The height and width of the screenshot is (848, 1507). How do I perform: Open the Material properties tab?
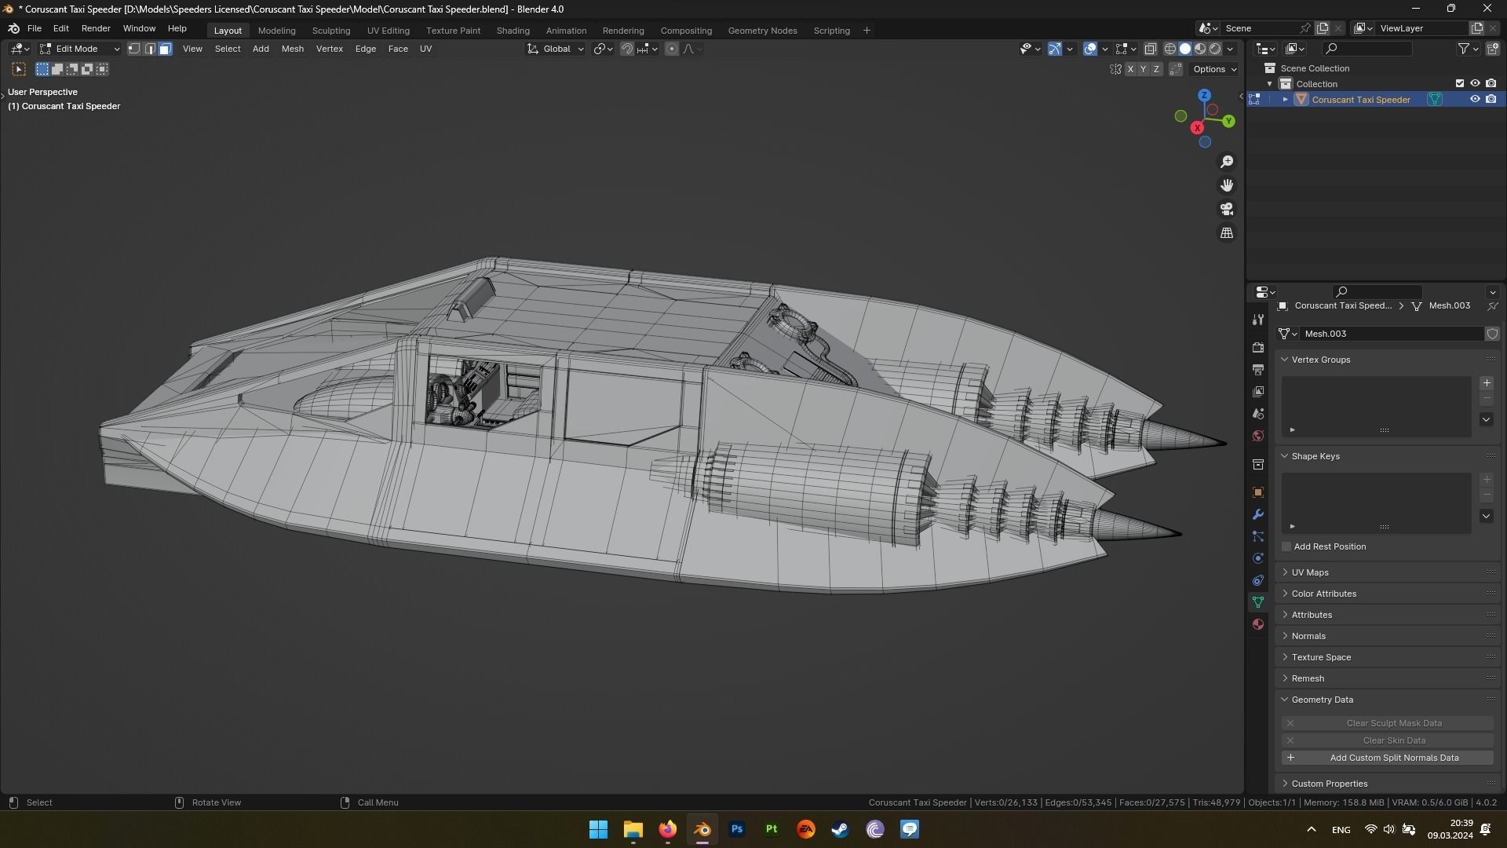(x=1258, y=624)
